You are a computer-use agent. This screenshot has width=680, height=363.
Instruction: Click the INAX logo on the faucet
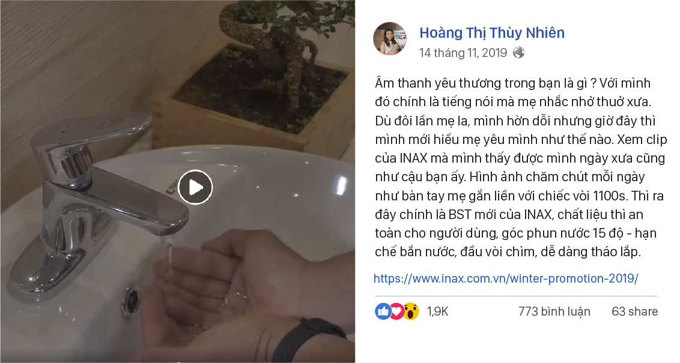(170, 186)
